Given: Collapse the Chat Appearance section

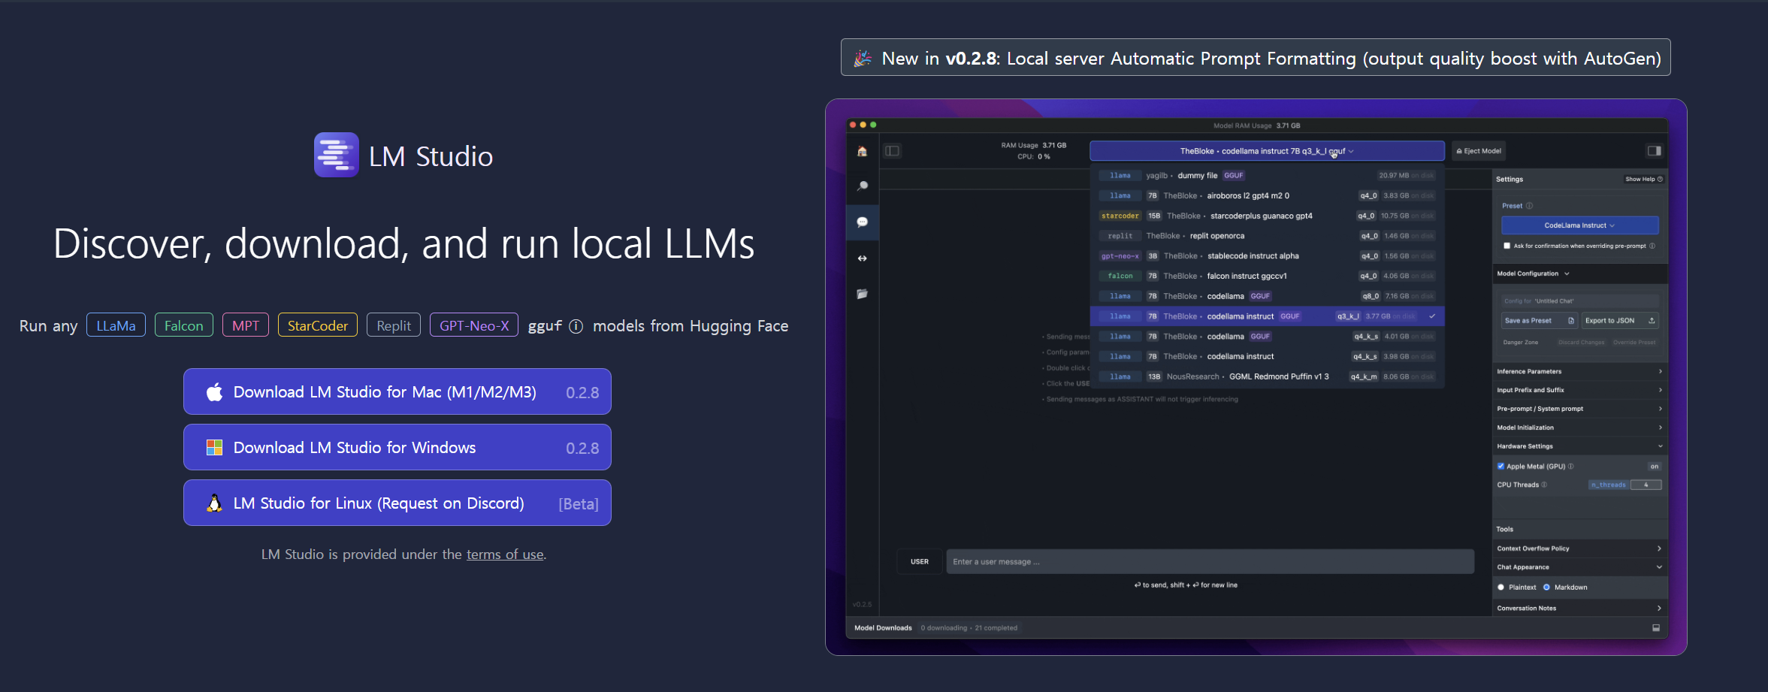Looking at the screenshot, I should [1579, 567].
